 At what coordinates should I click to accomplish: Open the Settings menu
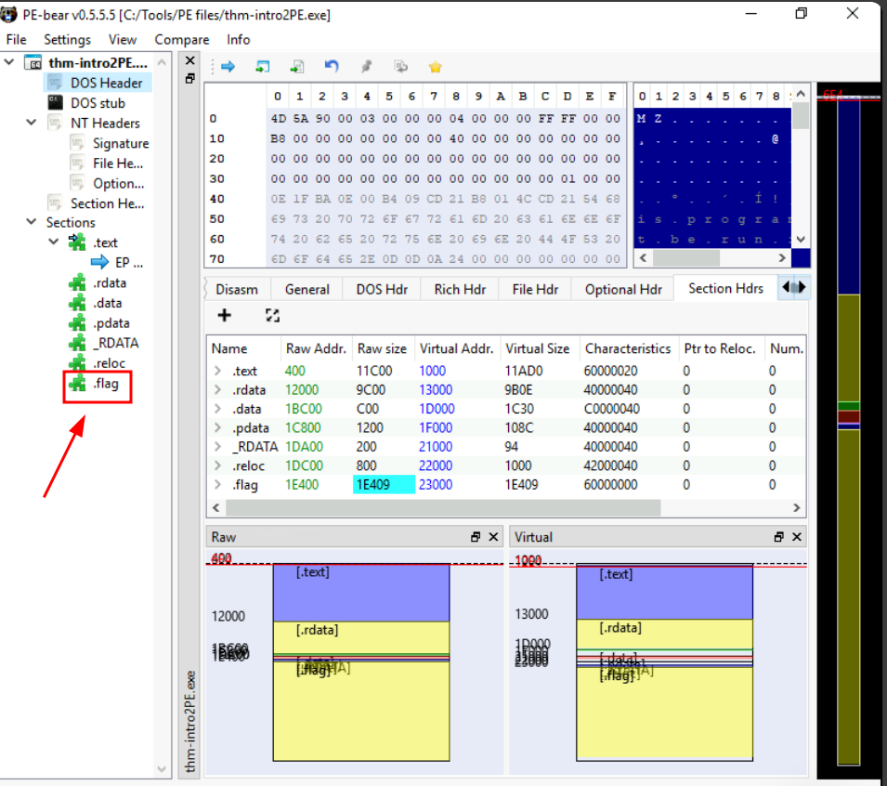67,40
